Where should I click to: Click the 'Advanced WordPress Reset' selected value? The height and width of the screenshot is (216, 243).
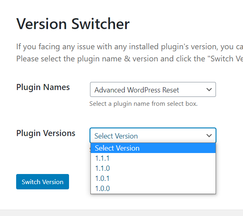point(137,90)
